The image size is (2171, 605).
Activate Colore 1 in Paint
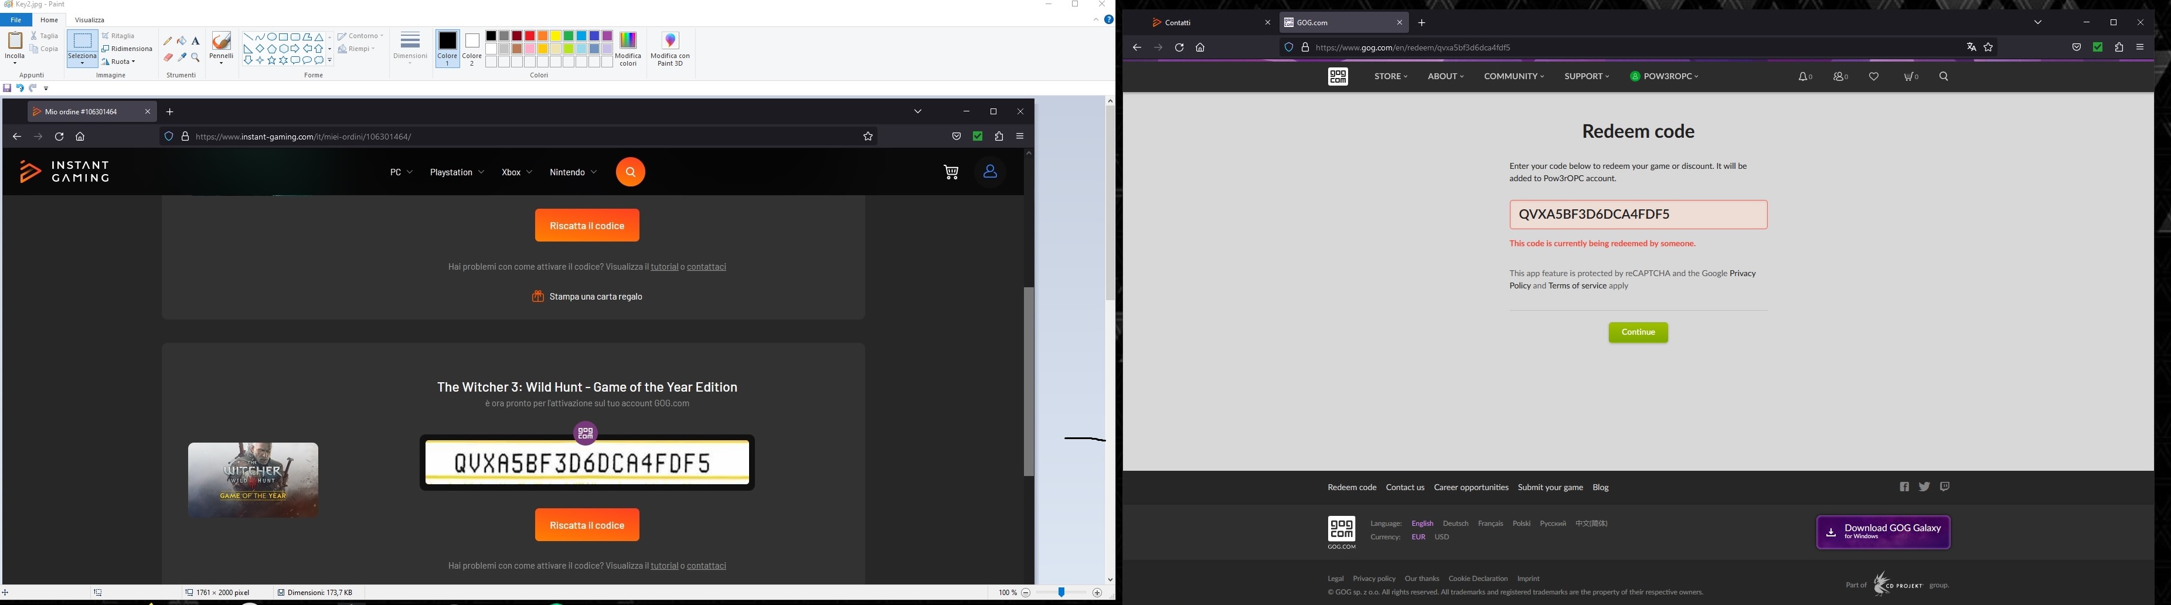click(448, 49)
